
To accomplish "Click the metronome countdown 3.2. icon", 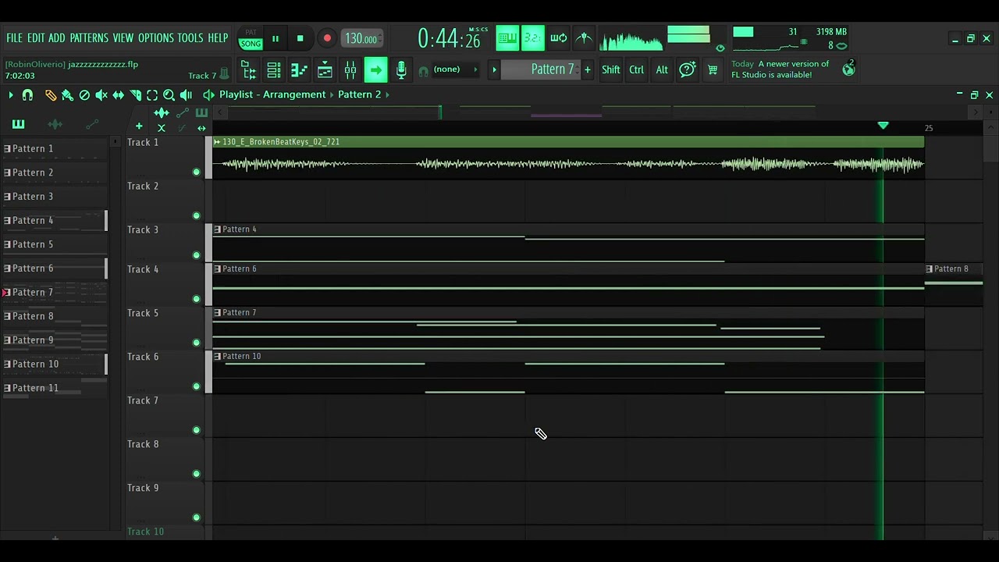I will pos(533,37).
